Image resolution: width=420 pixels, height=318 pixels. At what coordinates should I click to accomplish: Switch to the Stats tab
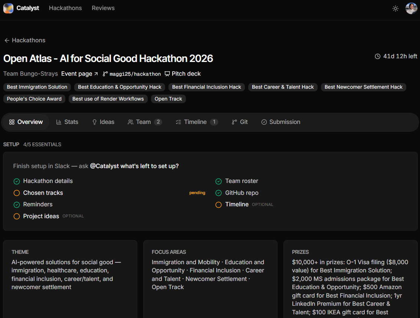point(67,122)
